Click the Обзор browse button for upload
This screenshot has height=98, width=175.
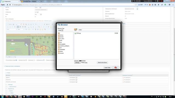coord(77,63)
